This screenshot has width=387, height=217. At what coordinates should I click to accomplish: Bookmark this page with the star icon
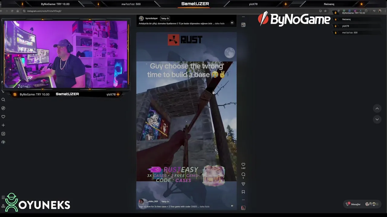tap(325, 11)
